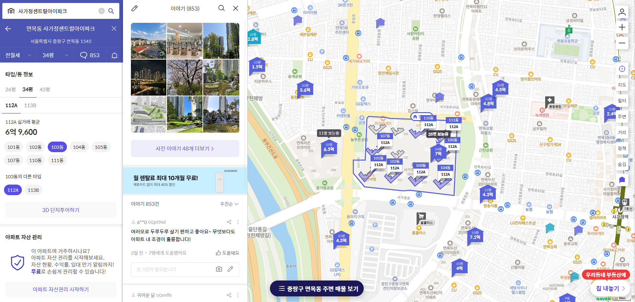The image size is (635, 302).
Task: Select the 111동 building chip
Action: pos(57,160)
